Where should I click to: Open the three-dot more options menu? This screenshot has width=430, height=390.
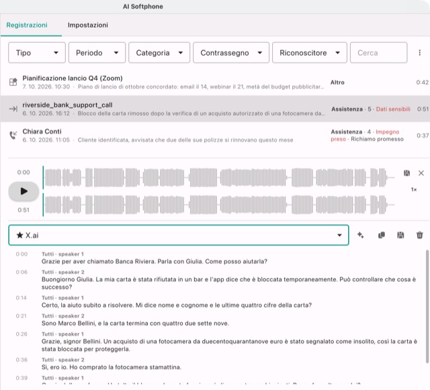tap(419, 52)
